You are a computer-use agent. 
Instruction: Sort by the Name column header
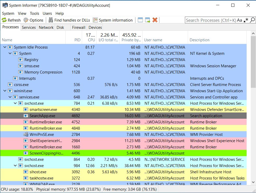click(33, 37)
